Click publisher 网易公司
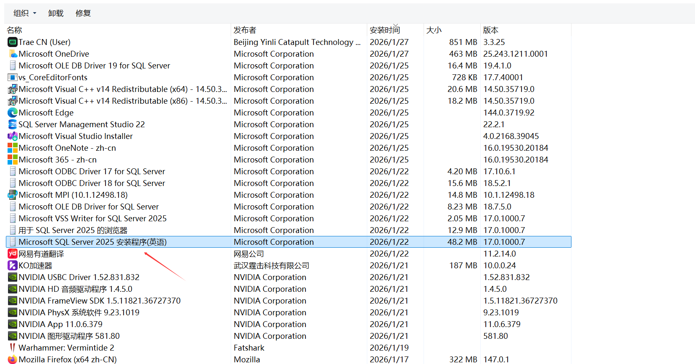This screenshot has height=364, width=695. [249, 254]
